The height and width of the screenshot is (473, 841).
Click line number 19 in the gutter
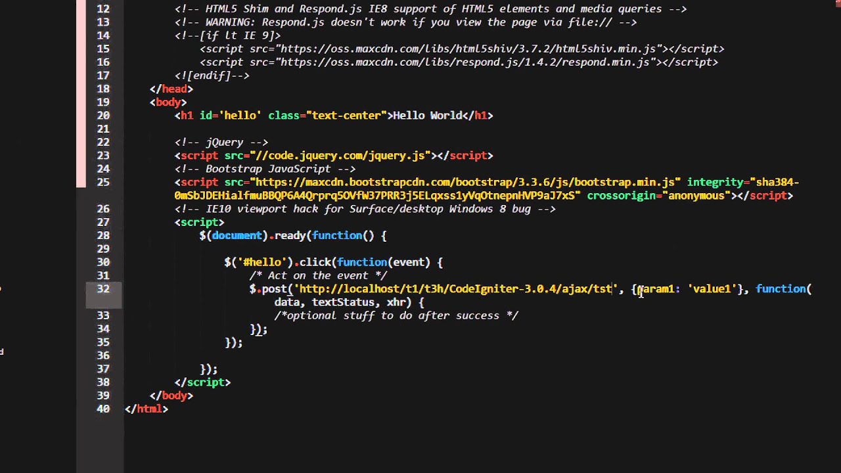pos(103,102)
